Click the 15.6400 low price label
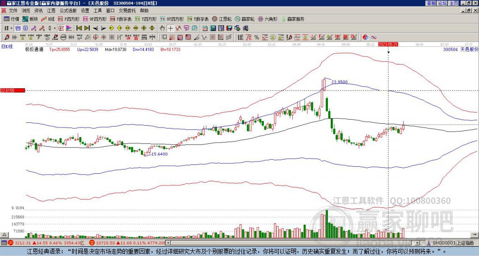Image resolution: width=479 pixels, height=256 pixels. click(160, 154)
